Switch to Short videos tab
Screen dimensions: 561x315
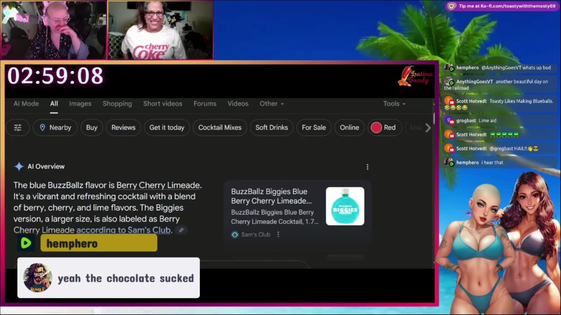click(163, 104)
